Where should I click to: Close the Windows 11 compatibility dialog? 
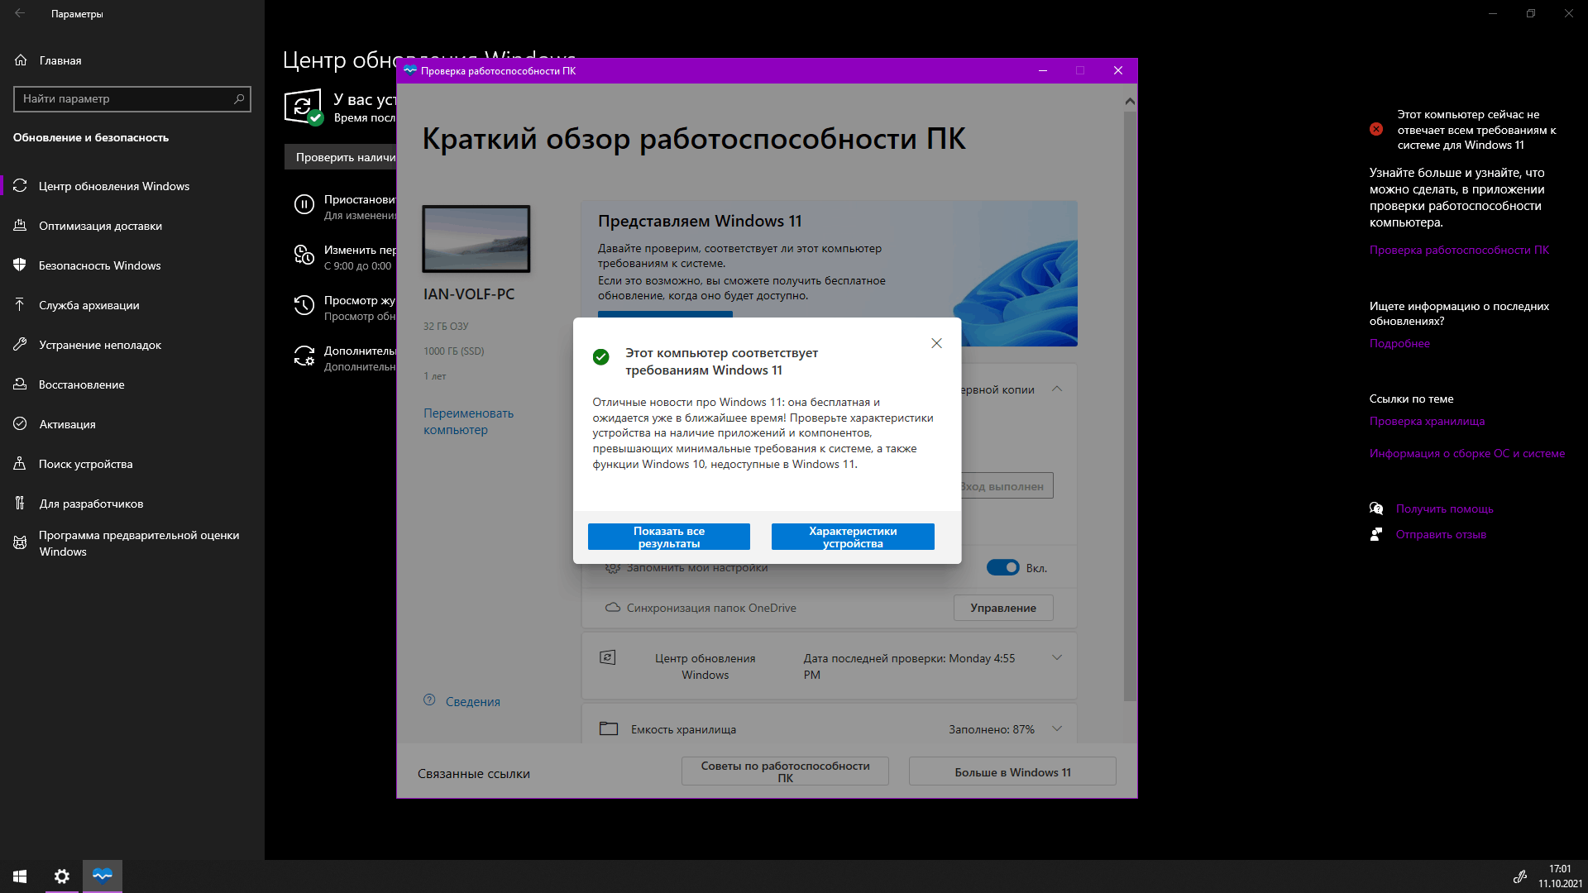pyautogui.click(x=936, y=343)
